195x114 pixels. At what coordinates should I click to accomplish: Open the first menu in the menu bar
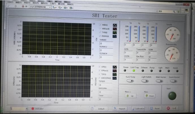click(x=10, y=2)
